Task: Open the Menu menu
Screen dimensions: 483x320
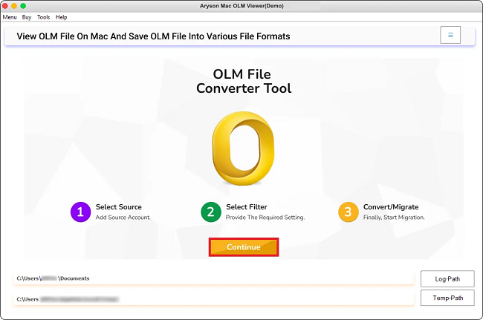Action: tap(10, 17)
